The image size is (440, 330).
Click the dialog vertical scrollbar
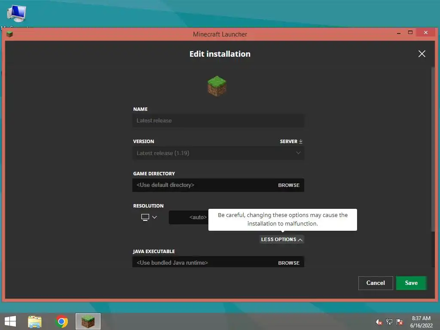pyautogui.click(x=433, y=149)
